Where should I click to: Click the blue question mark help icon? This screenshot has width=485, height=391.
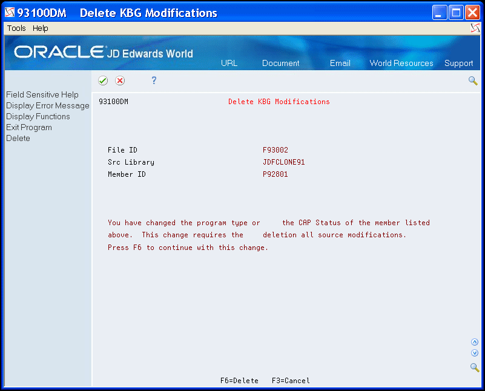(154, 80)
